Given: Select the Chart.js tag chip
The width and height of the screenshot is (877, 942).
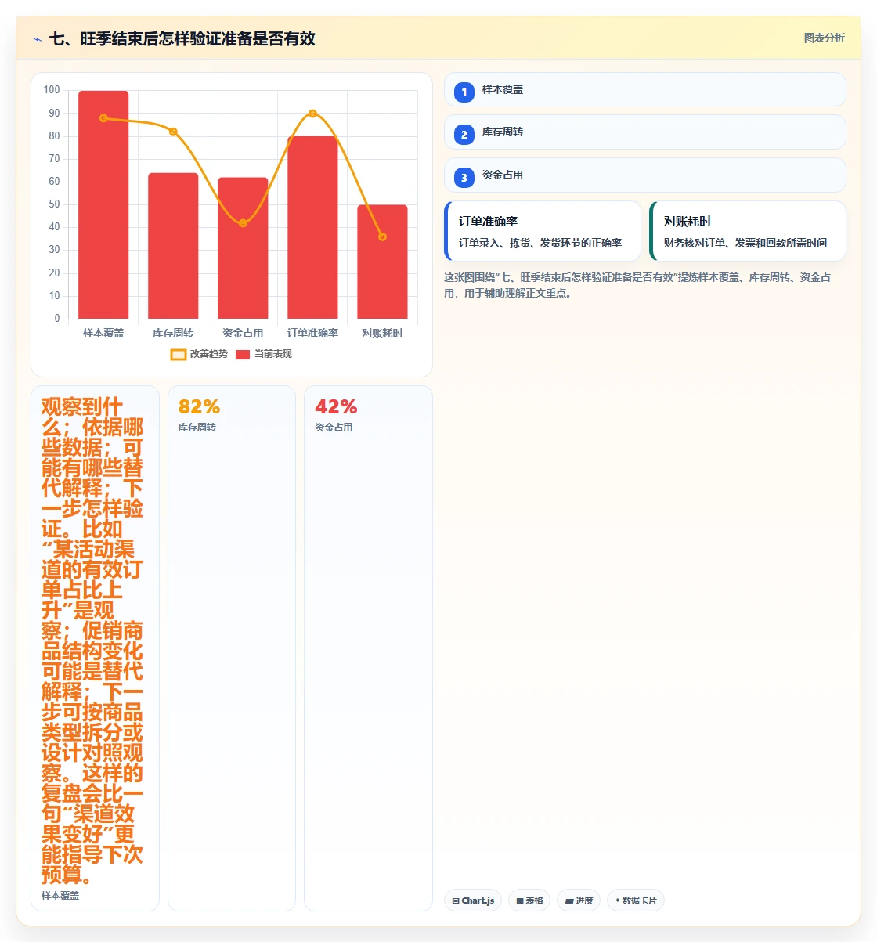Looking at the screenshot, I should coord(473,900).
